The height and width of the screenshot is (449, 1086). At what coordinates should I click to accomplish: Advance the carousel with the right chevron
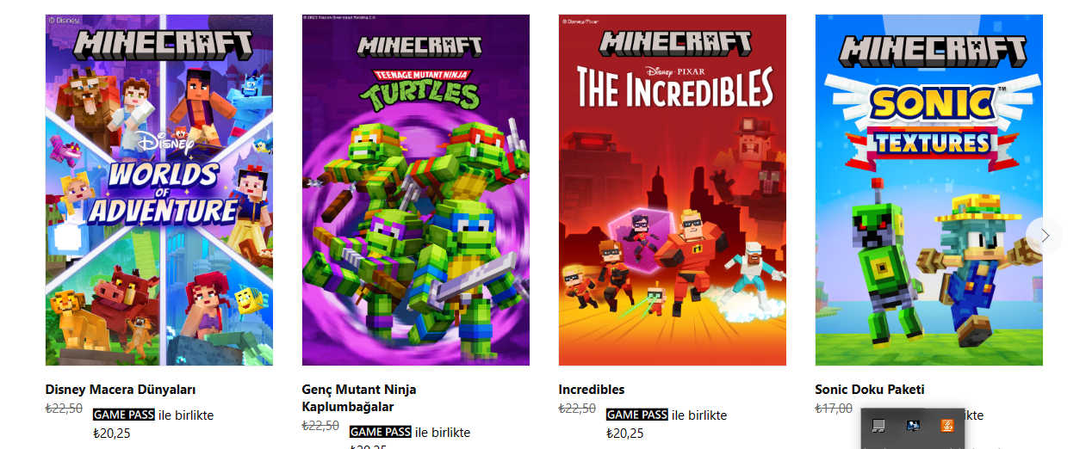click(x=1045, y=236)
